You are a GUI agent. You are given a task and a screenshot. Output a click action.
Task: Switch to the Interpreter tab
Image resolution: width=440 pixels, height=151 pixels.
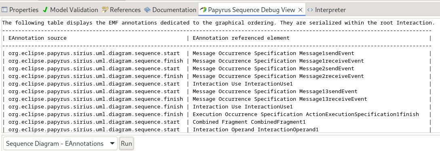click(326, 10)
